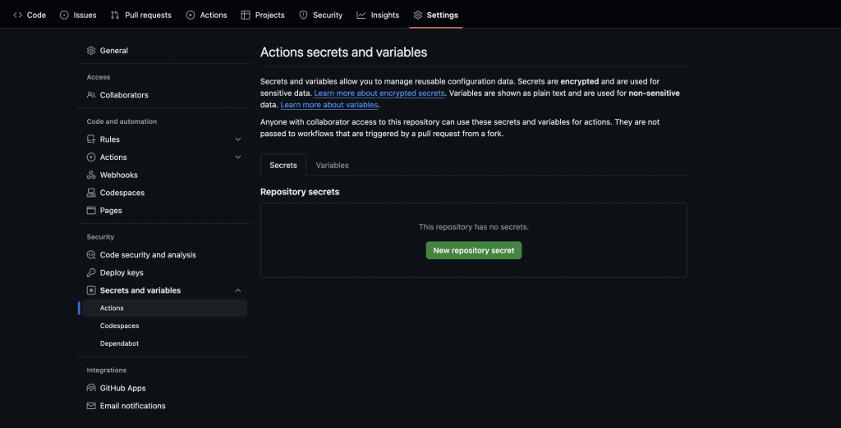Click the General gear icon in sidebar
The image size is (841, 428).
click(91, 51)
